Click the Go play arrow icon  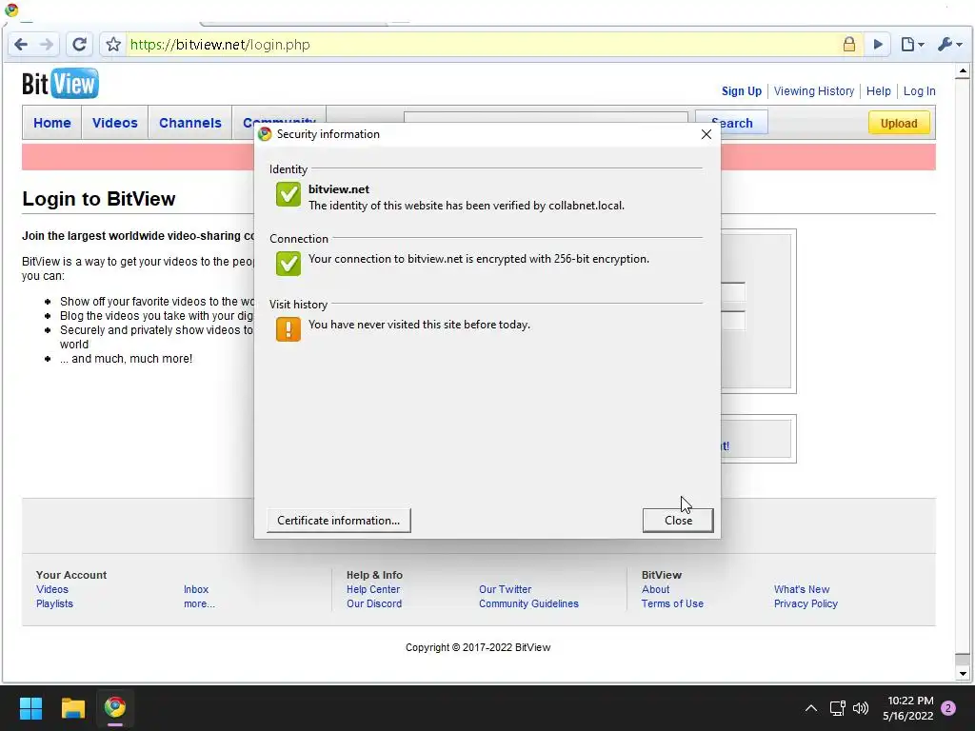tap(878, 44)
